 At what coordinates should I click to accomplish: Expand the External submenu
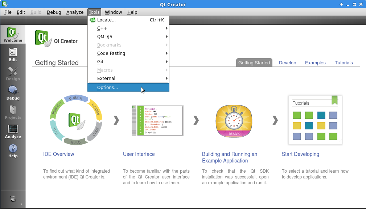click(x=128, y=78)
